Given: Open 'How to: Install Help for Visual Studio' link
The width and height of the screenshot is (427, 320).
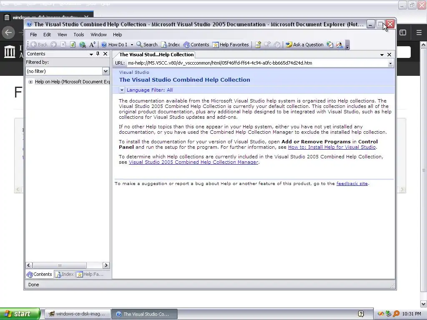Looking at the screenshot, I should (332, 147).
